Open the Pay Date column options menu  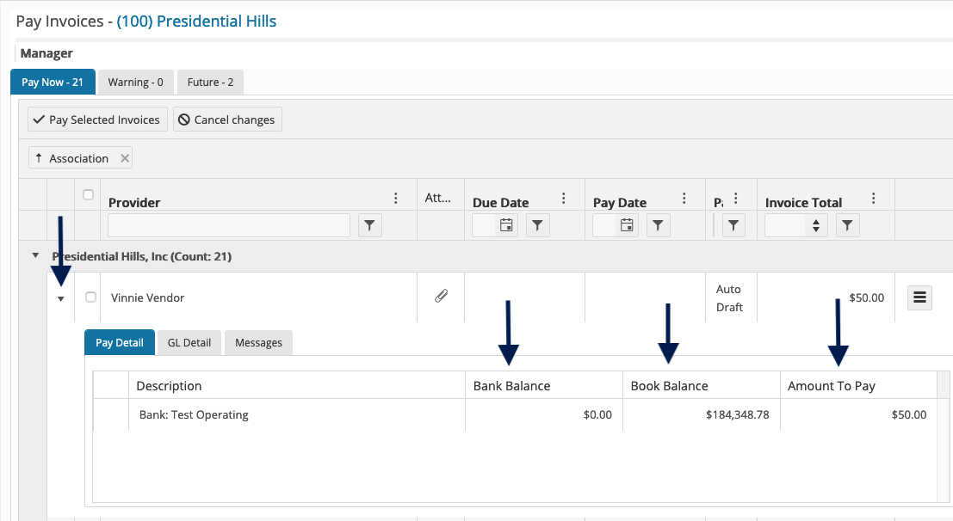[x=684, y=198]
